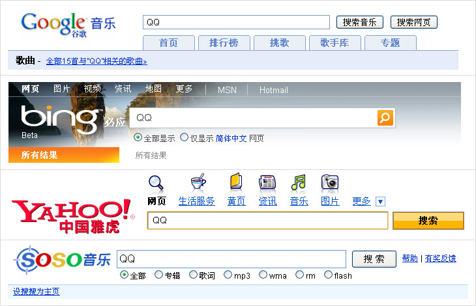Click the Yahoo yellow pages book icon
Viewport: 476px width, 306px height.
tap(236, 182)
